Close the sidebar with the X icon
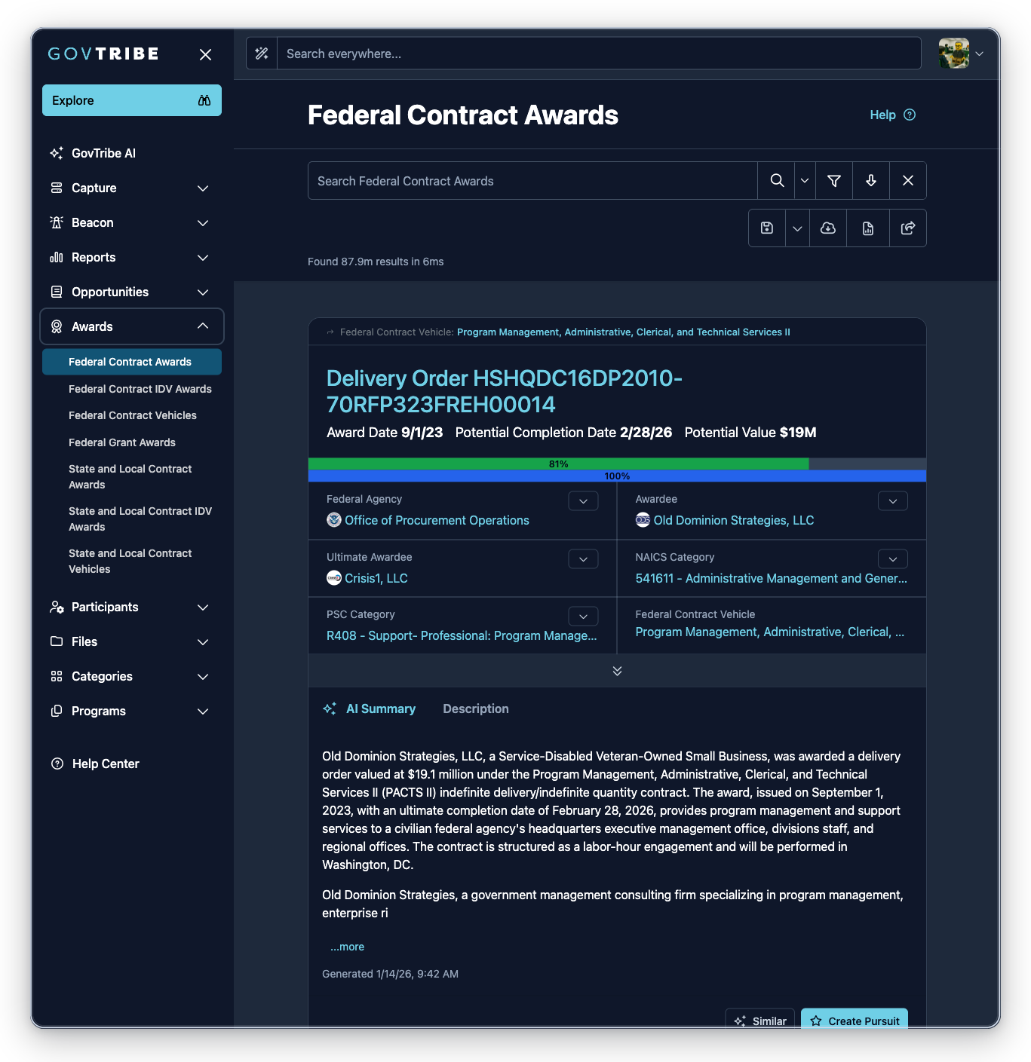This screenshot has width=1031, height=1062. click(205, 54)
